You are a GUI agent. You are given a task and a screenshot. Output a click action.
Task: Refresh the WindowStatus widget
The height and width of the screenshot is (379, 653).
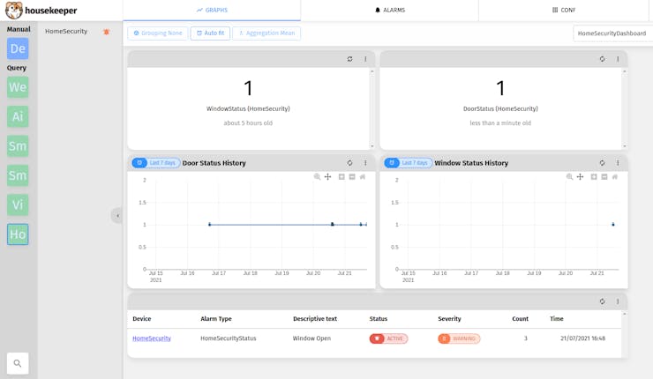click(x=349, y=60)
